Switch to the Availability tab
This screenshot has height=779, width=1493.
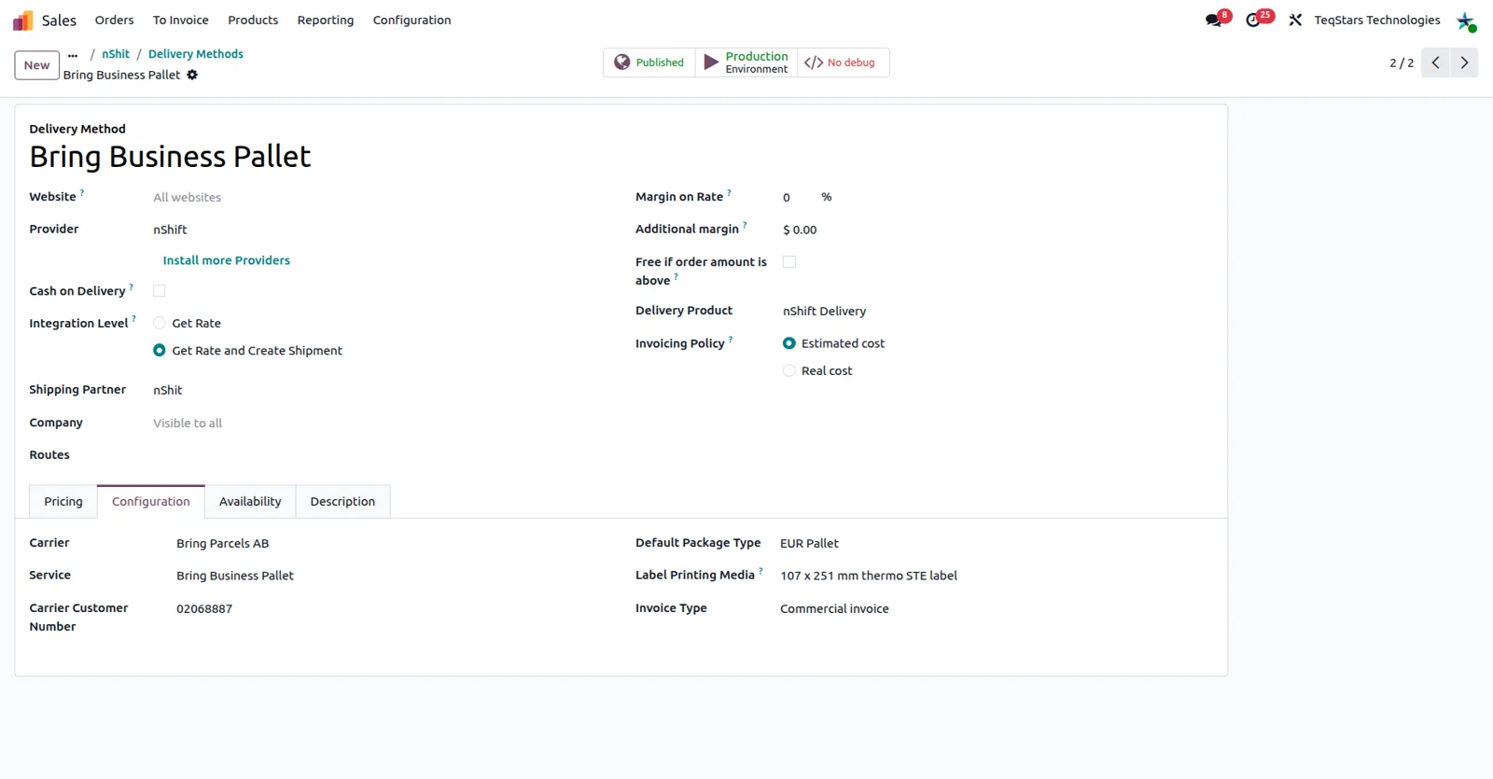[x=250, y=502]
